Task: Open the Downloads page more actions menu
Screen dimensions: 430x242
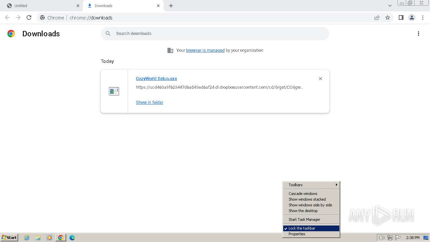Action: click(419, 34)
